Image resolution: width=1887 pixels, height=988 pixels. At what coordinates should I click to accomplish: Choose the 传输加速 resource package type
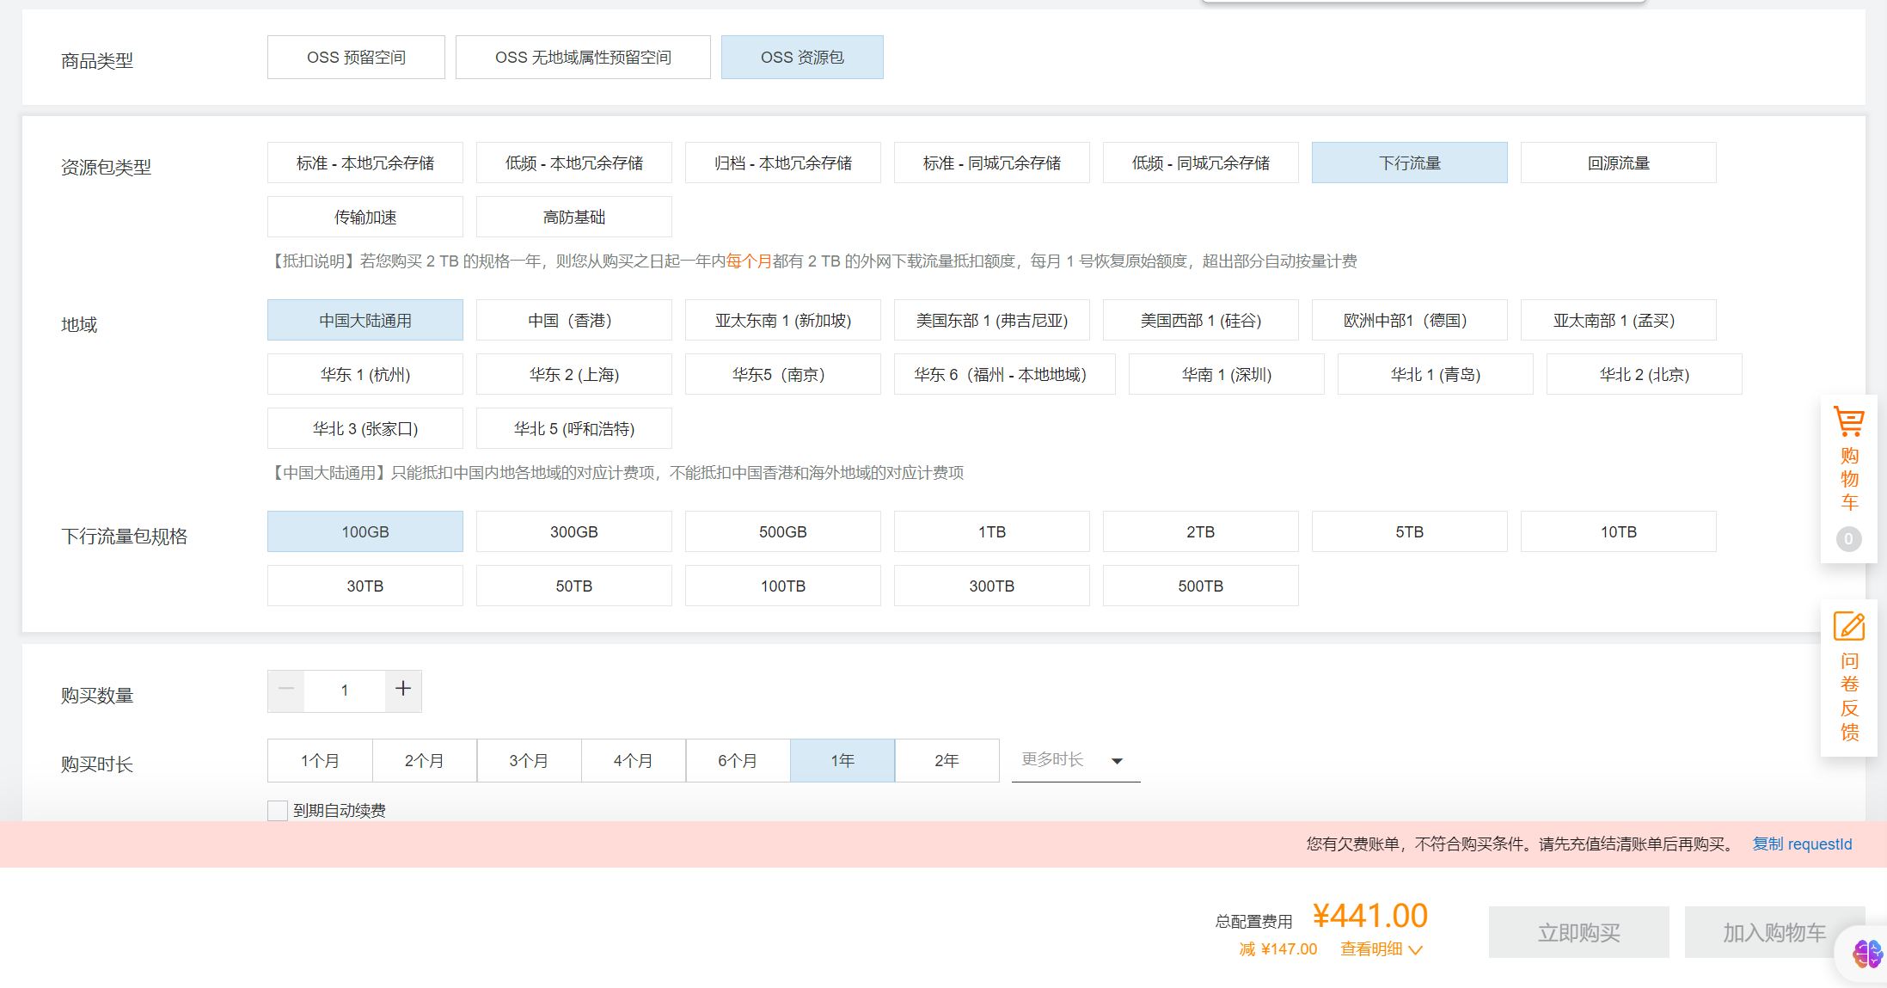coord(365,218)
